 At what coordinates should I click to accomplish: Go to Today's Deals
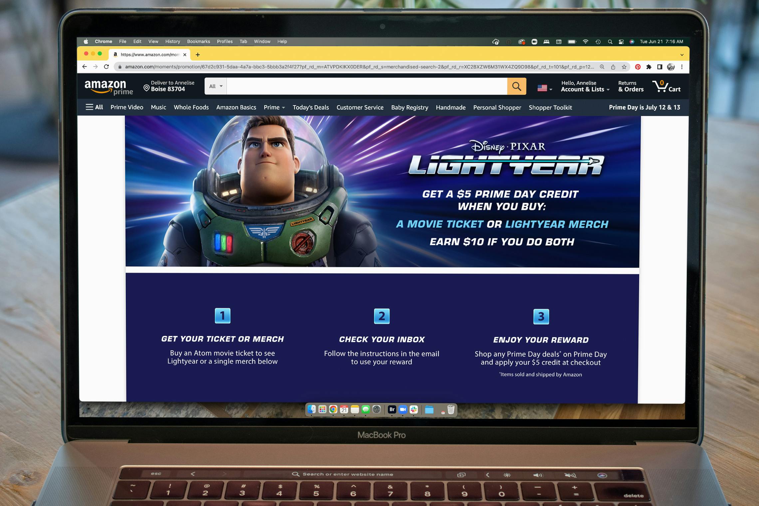pos(311,107)
